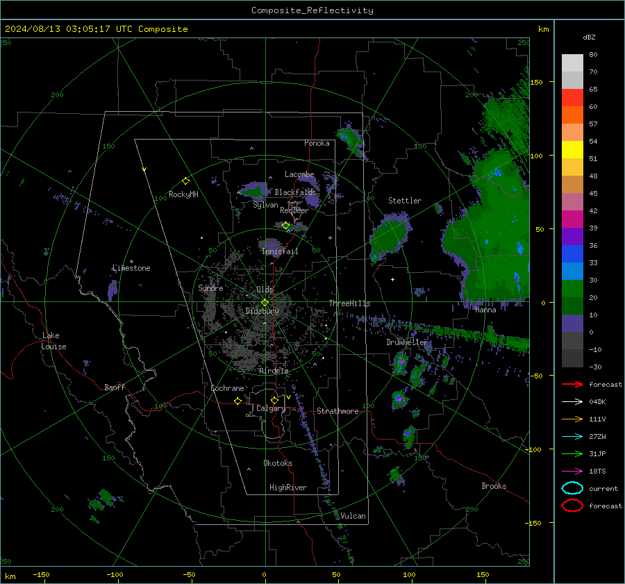The width and height of the screenshot is (625, 584).
Task: Click the red forecast arrow legend icon
Action: tap(572, 384)
